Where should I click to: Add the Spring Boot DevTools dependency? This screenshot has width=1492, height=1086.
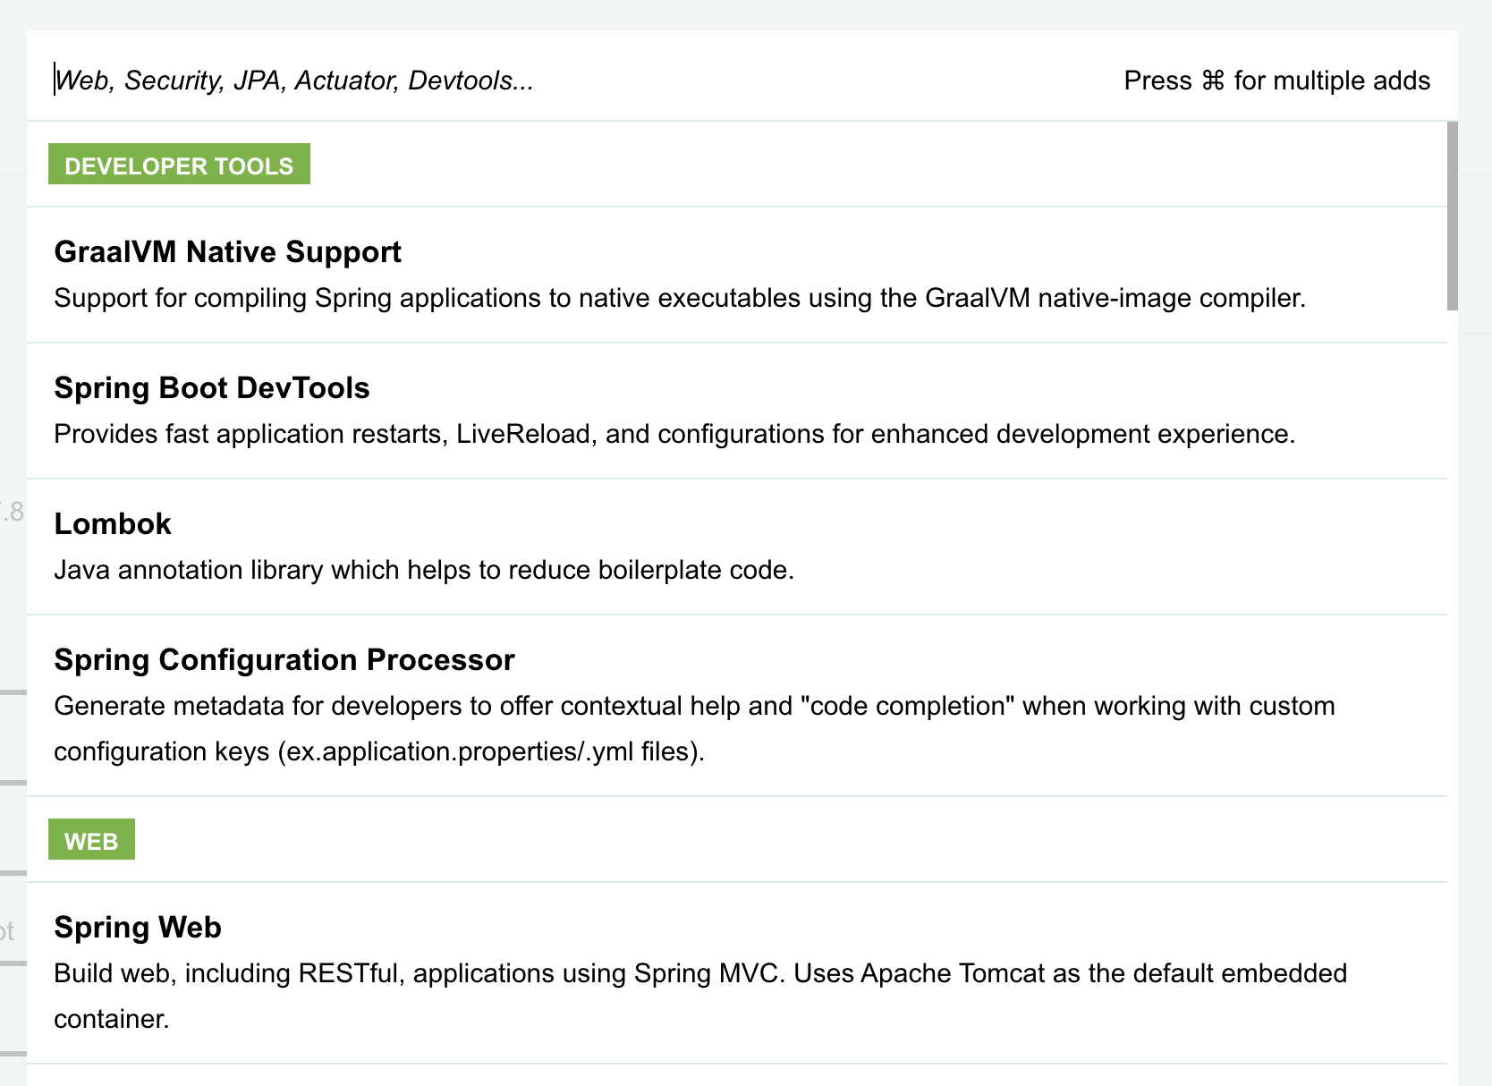212,388
